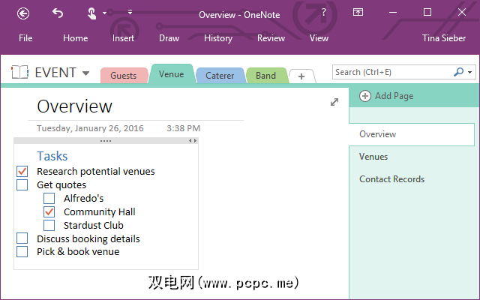Open Touch/Mouse mode dropdown arrow

104,13
